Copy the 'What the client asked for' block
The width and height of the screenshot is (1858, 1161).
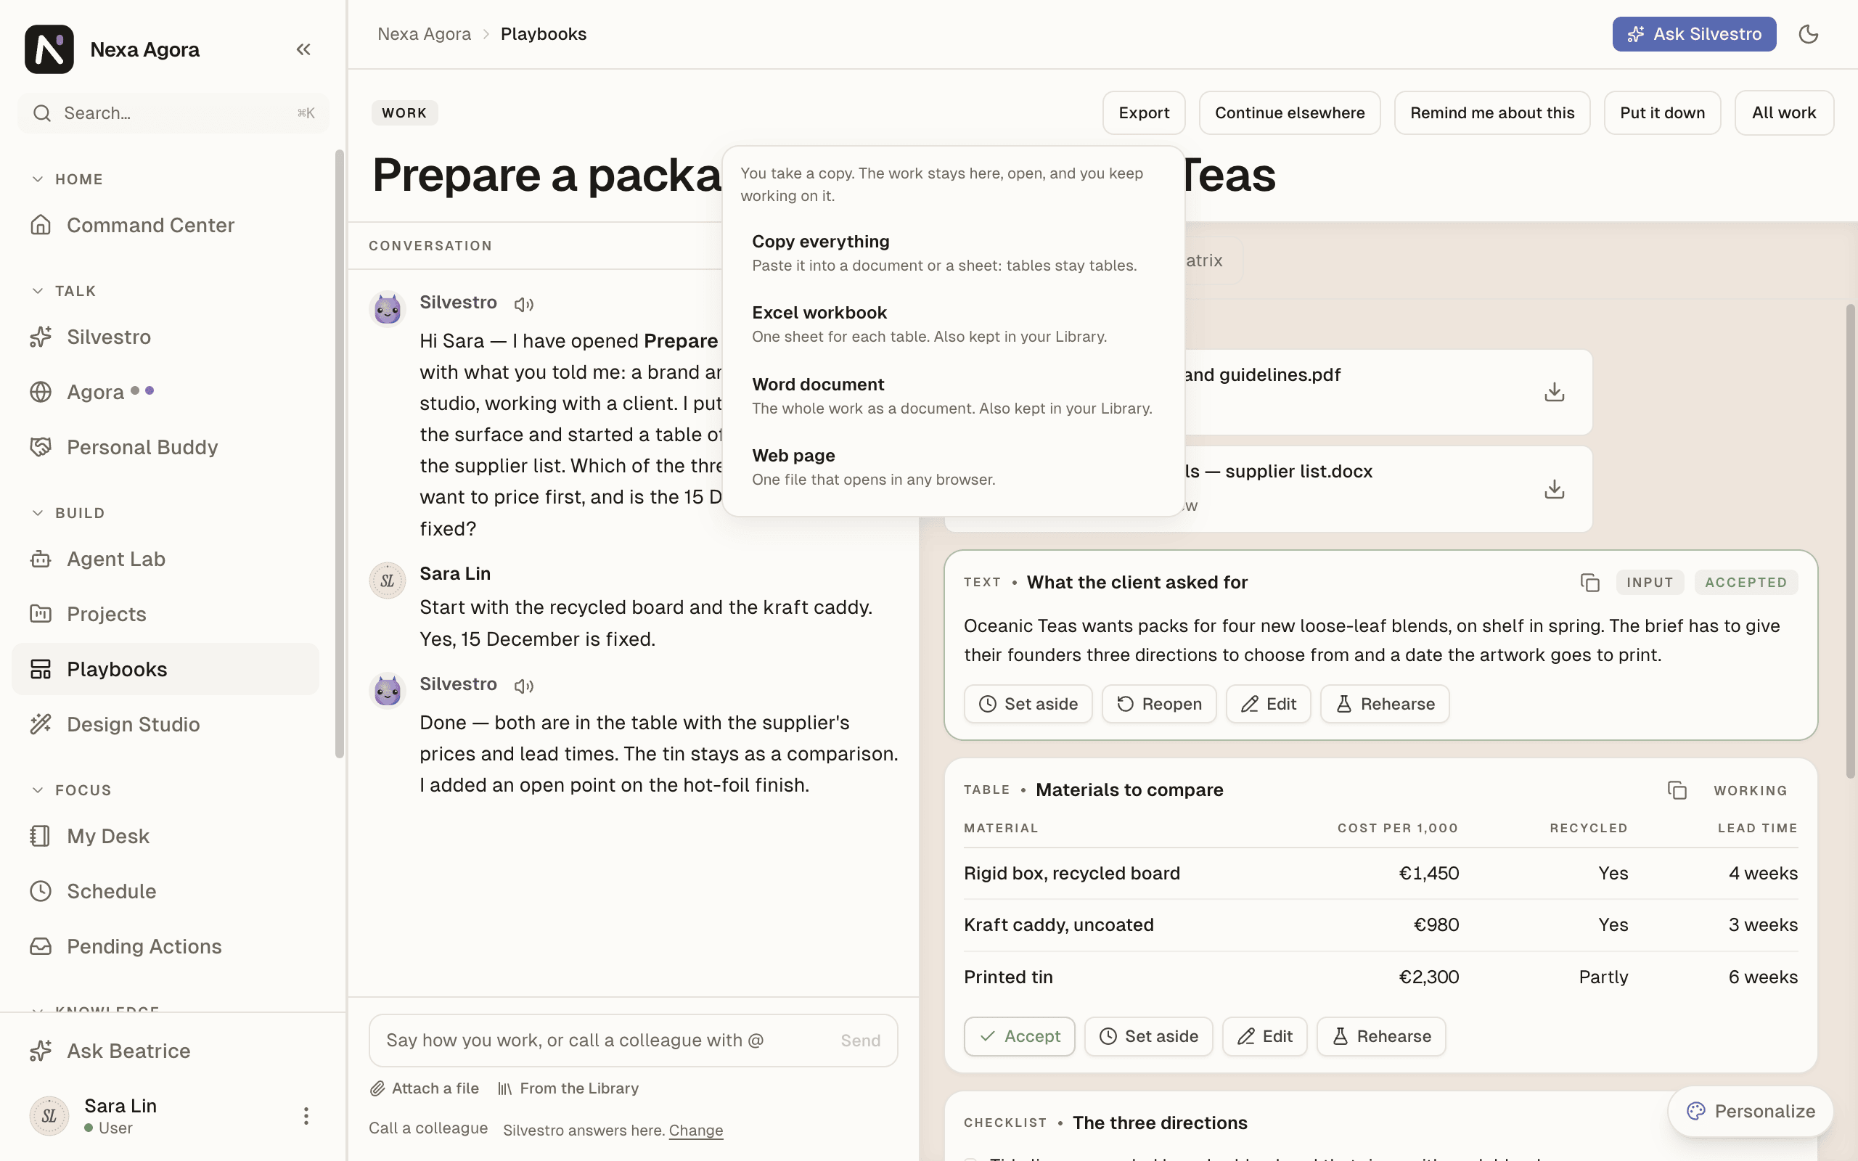(1589, 582)
